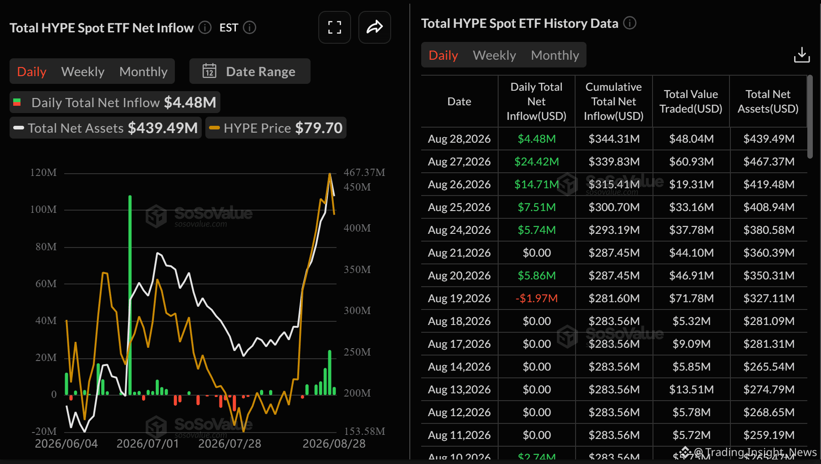Click the $5.86M daily inflow value
The image size is (821, 464).
[x=536, y=275]
